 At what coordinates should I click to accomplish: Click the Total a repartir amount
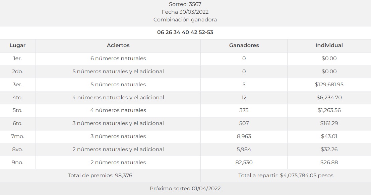coord(286,175)
